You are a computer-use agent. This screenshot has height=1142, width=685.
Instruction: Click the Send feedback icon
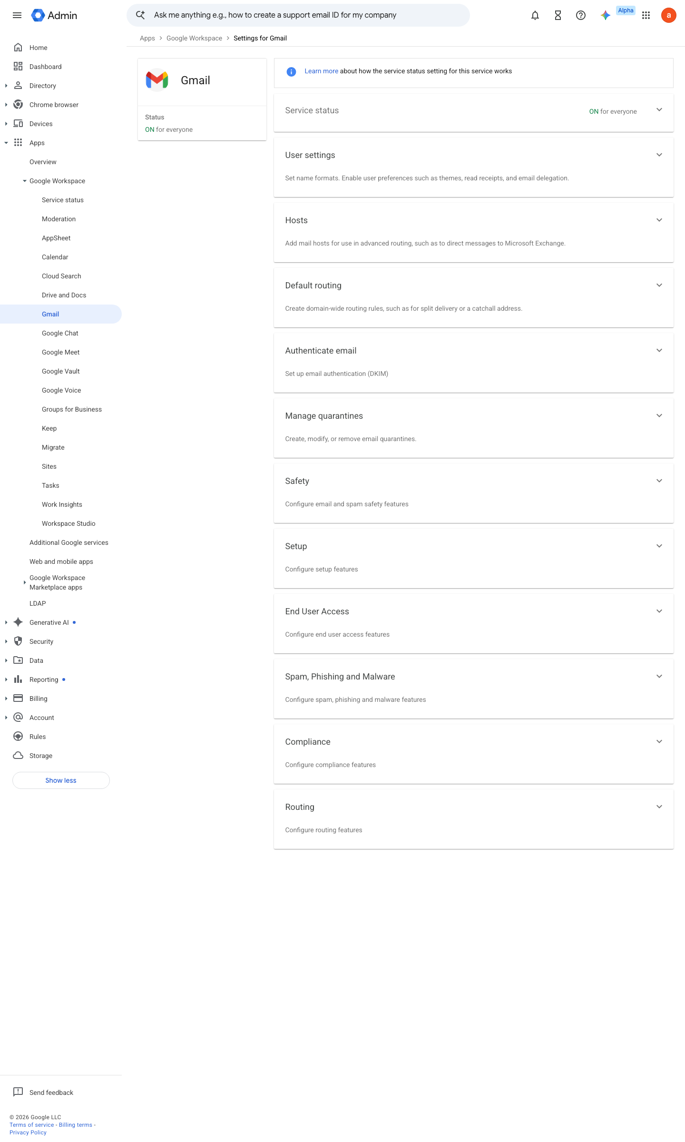(18, 1093)
